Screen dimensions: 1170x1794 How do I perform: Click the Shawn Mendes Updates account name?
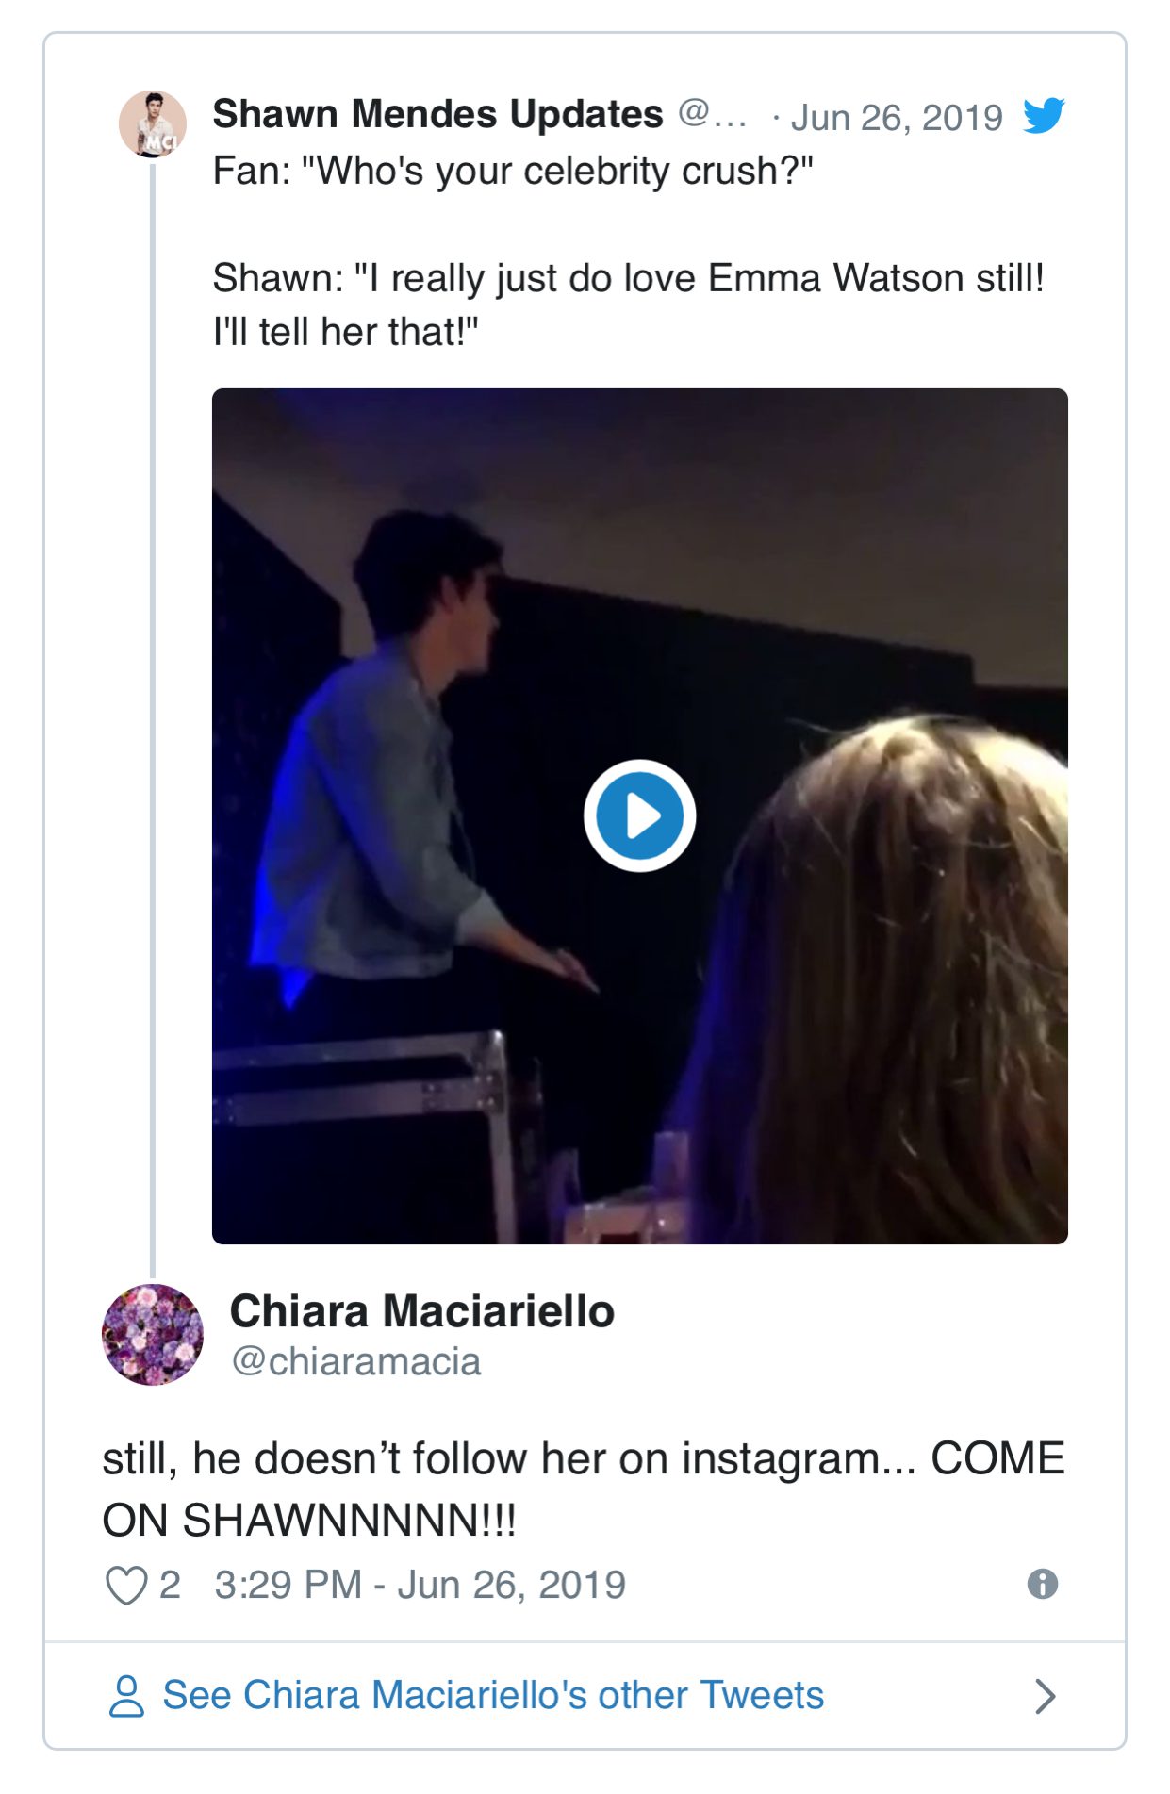click(437, 114)
